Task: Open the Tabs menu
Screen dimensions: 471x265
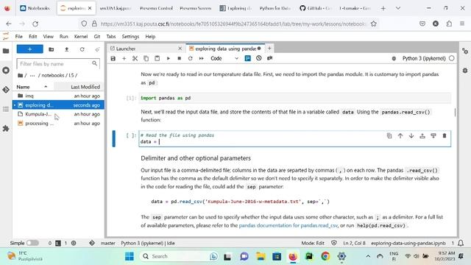Action: pos(111,36)
